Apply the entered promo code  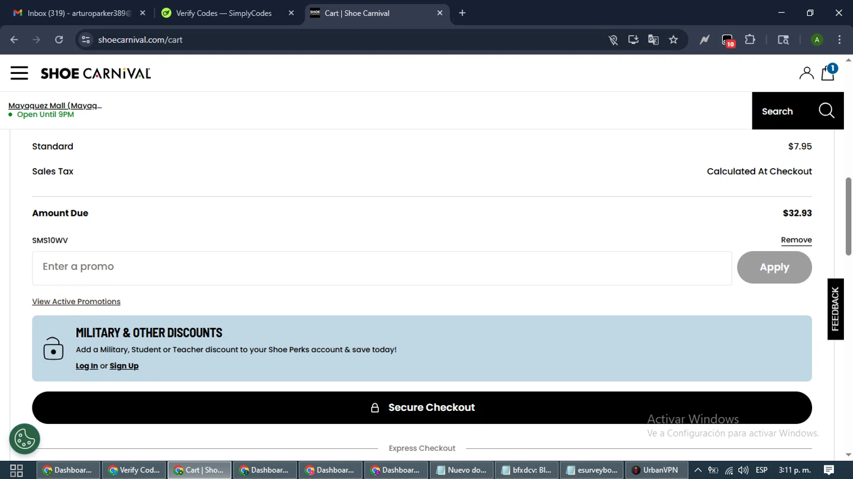pos(775,267)
